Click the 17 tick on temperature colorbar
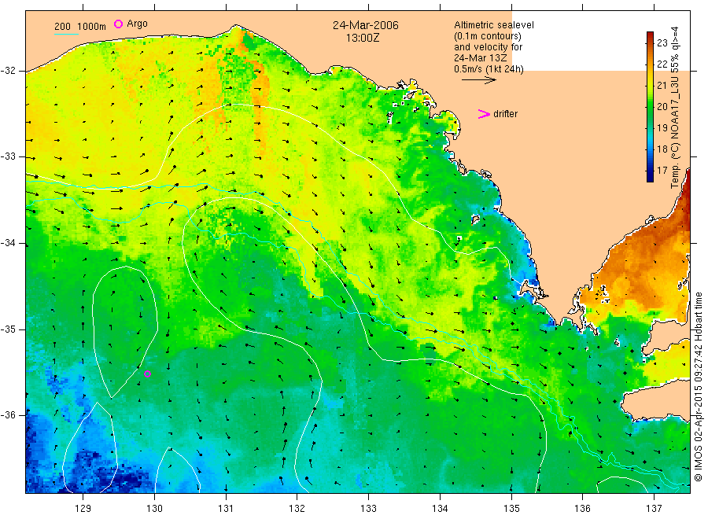Viewport: 708px width, 519px height. click(x=662, y=170)
